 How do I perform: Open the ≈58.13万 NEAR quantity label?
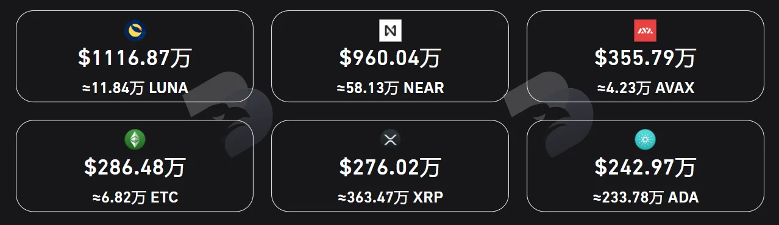[390, 88]
